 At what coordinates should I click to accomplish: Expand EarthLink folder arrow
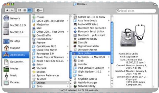(109, 57)
